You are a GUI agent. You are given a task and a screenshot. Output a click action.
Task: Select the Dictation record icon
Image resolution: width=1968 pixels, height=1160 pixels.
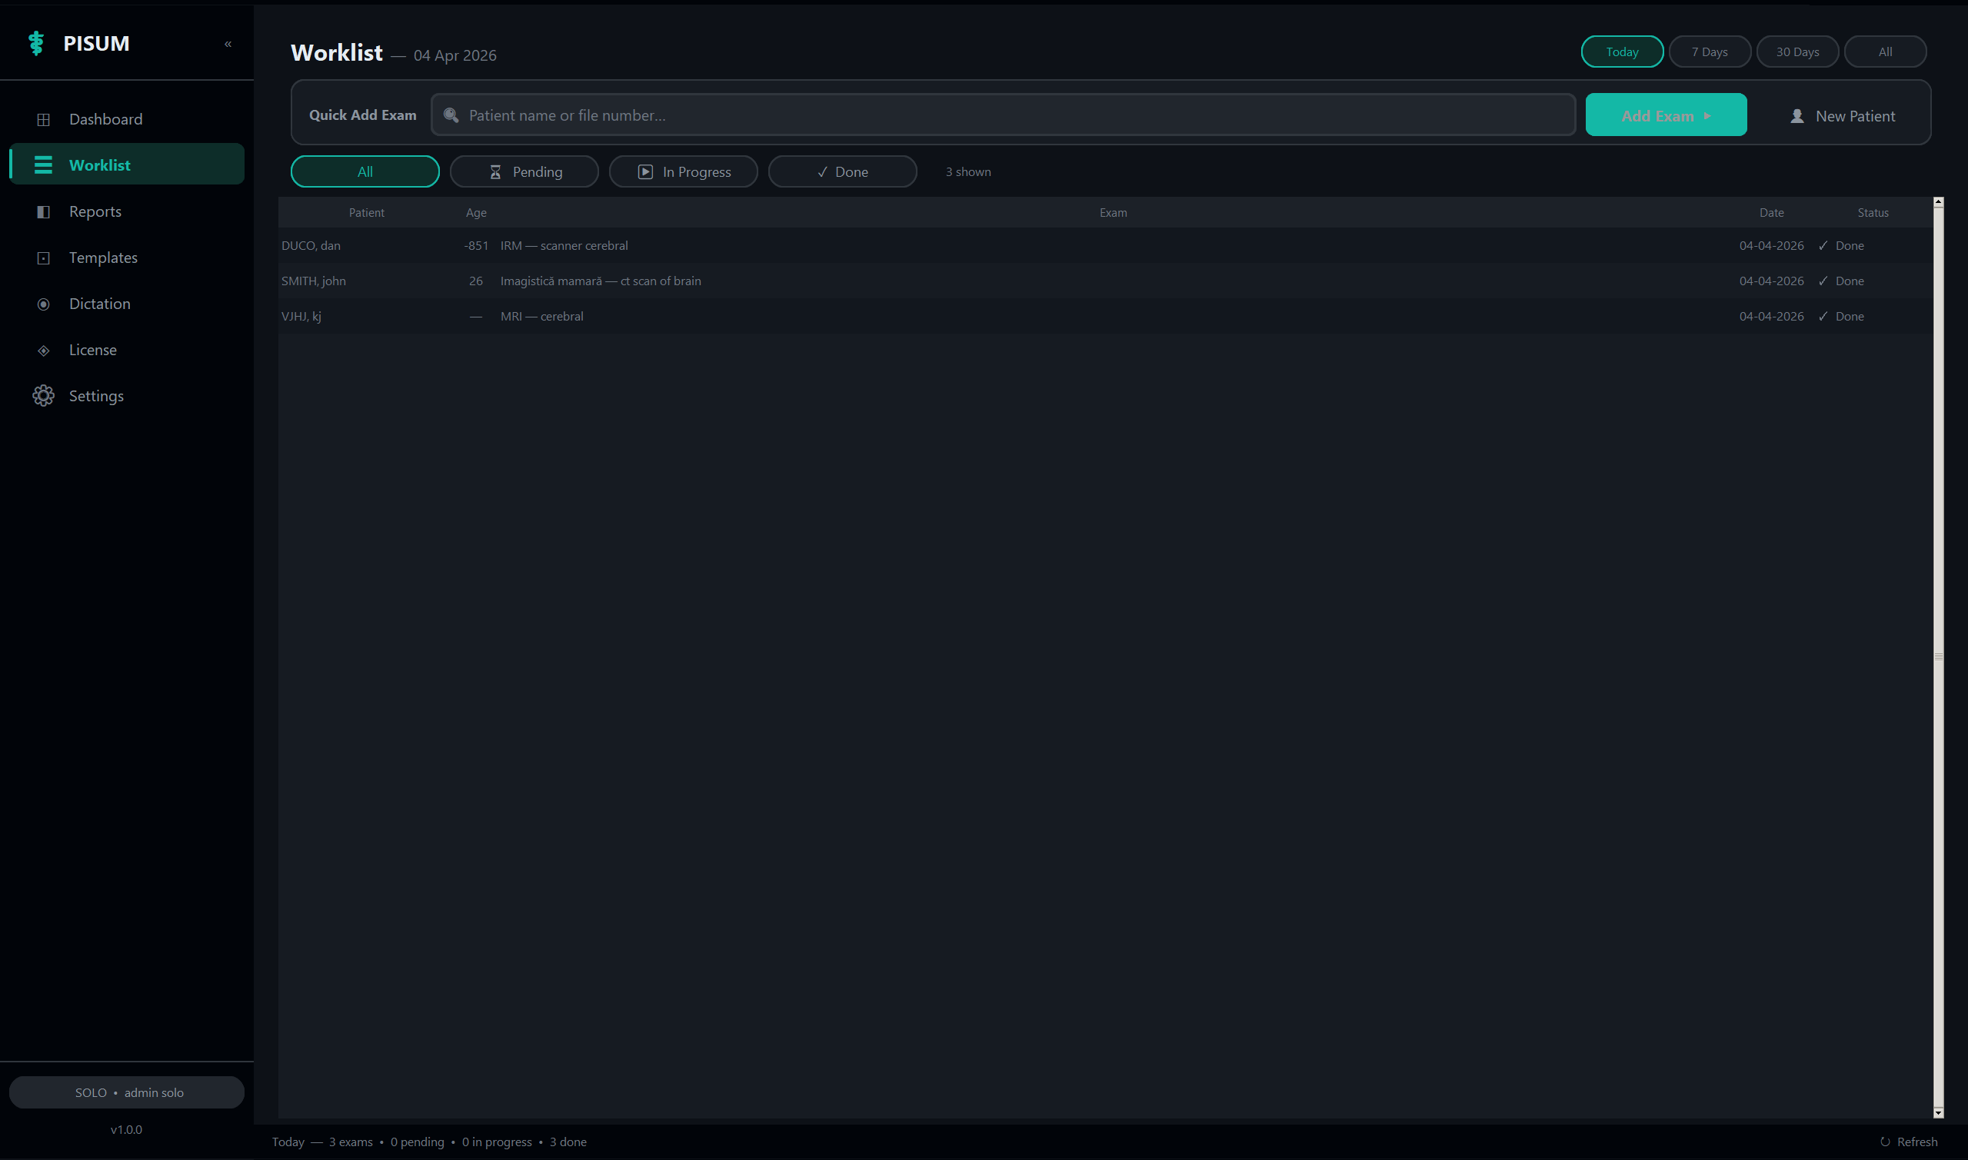[x=44, y=304]
